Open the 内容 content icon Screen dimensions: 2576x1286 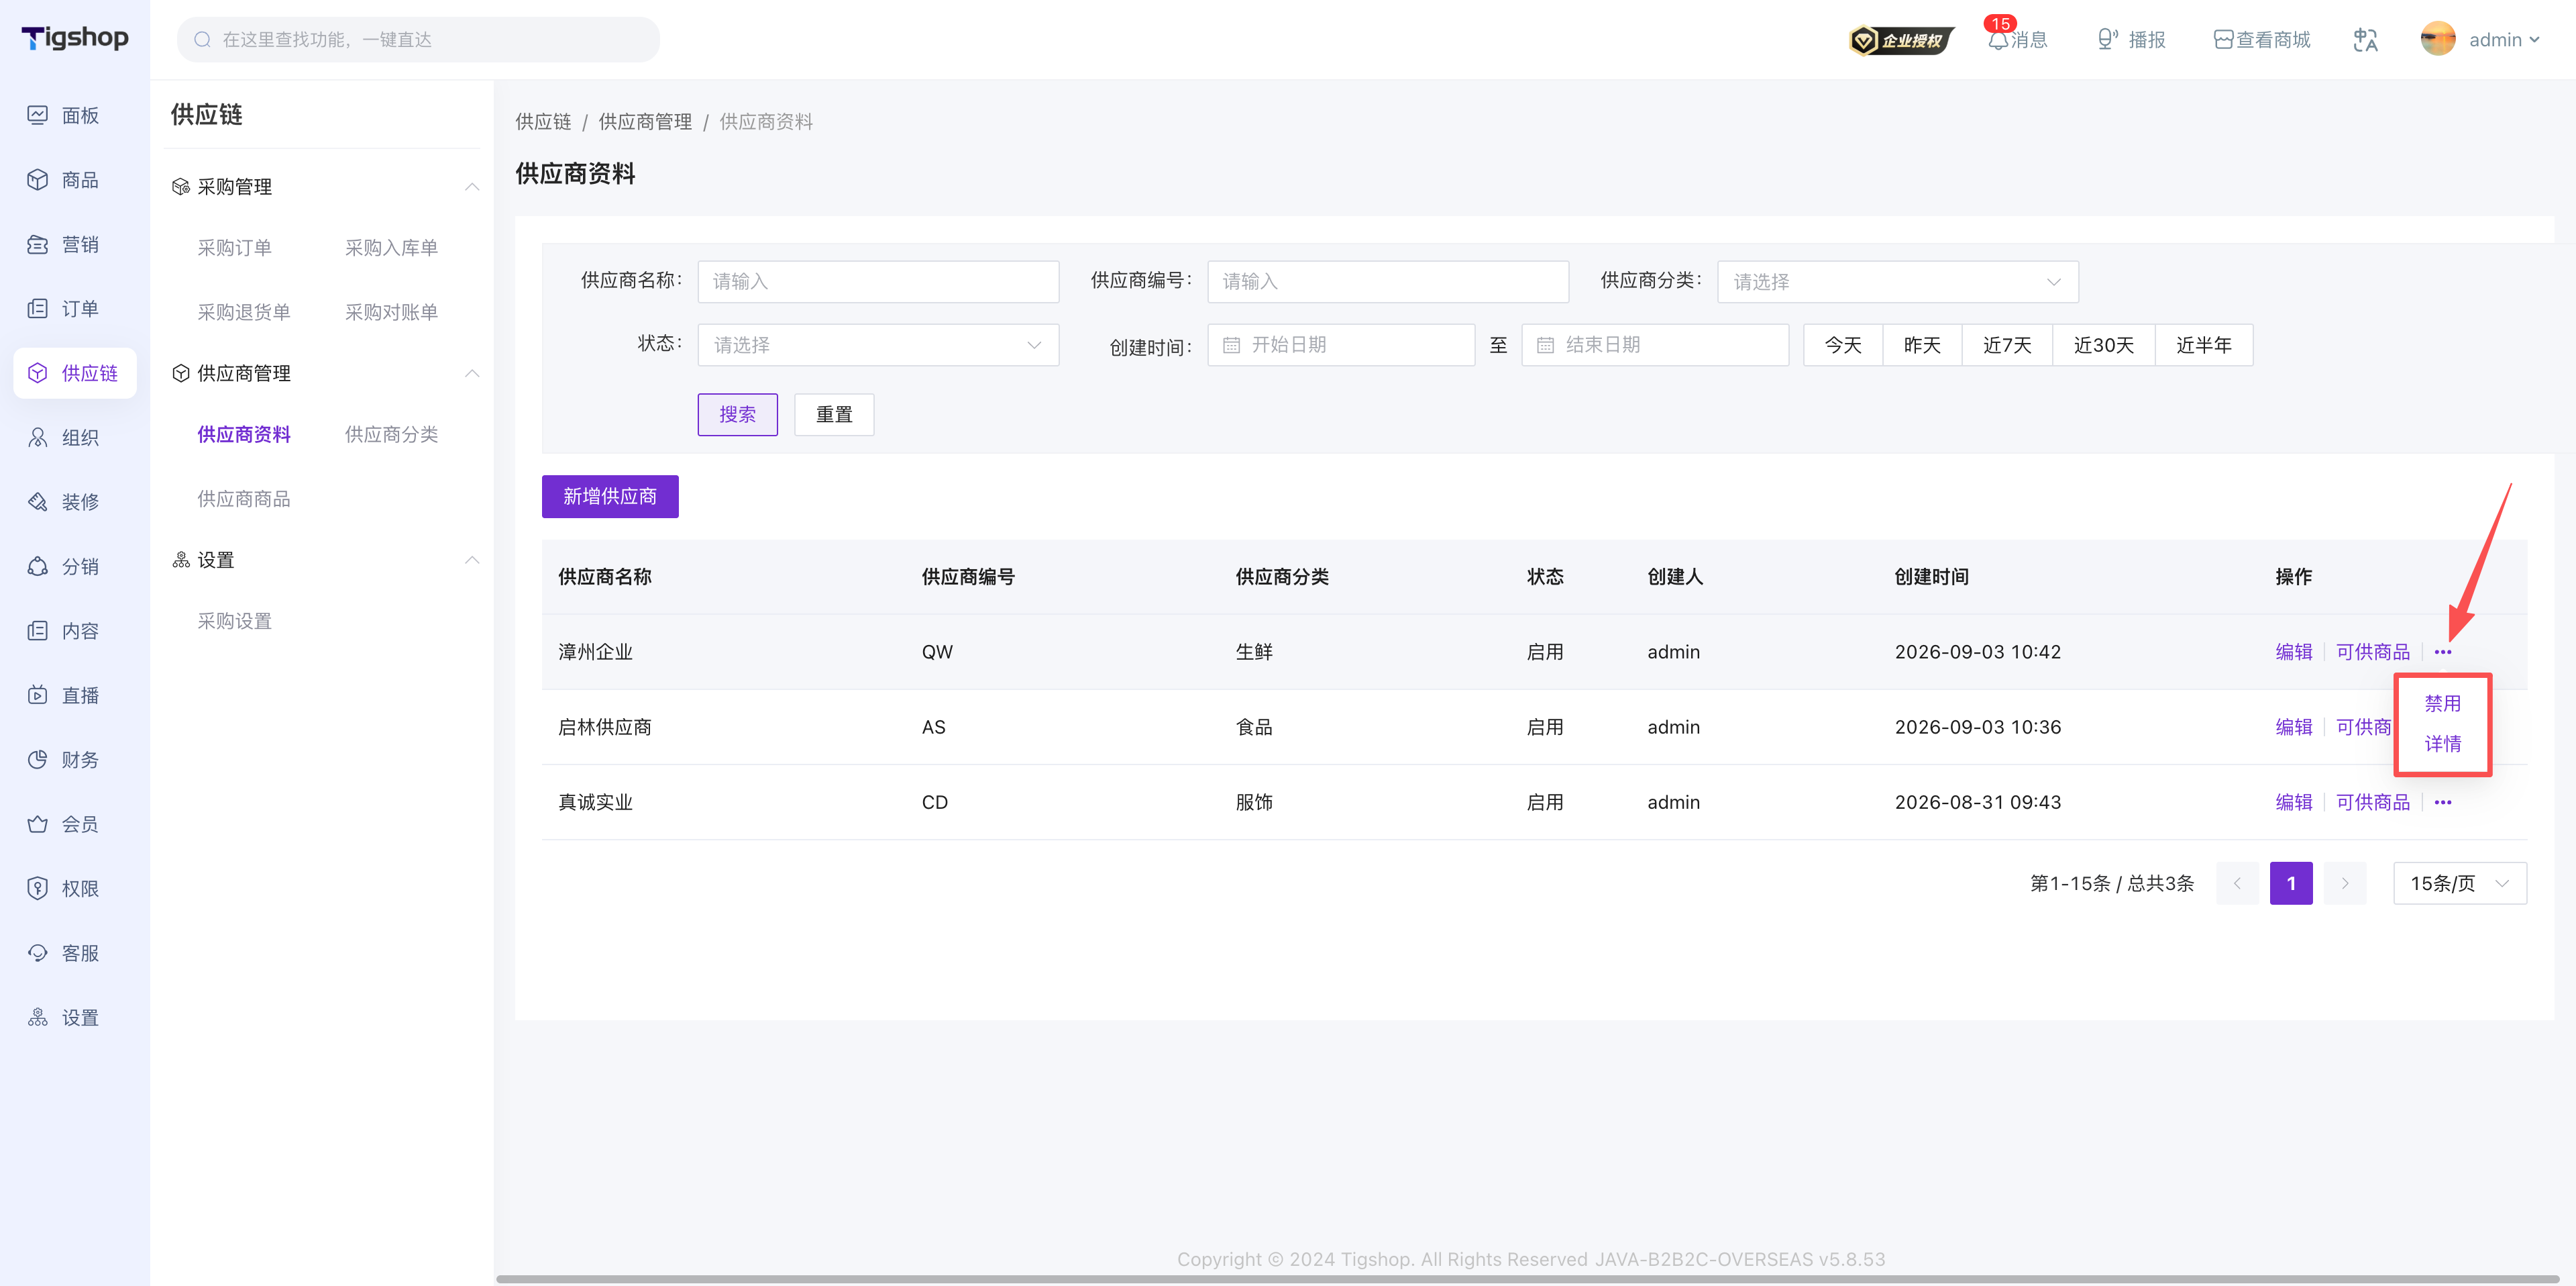pyautogui.click(x=37, y=630)
